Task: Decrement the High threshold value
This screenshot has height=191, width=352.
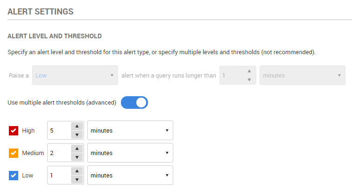Action: click(77, 135)
